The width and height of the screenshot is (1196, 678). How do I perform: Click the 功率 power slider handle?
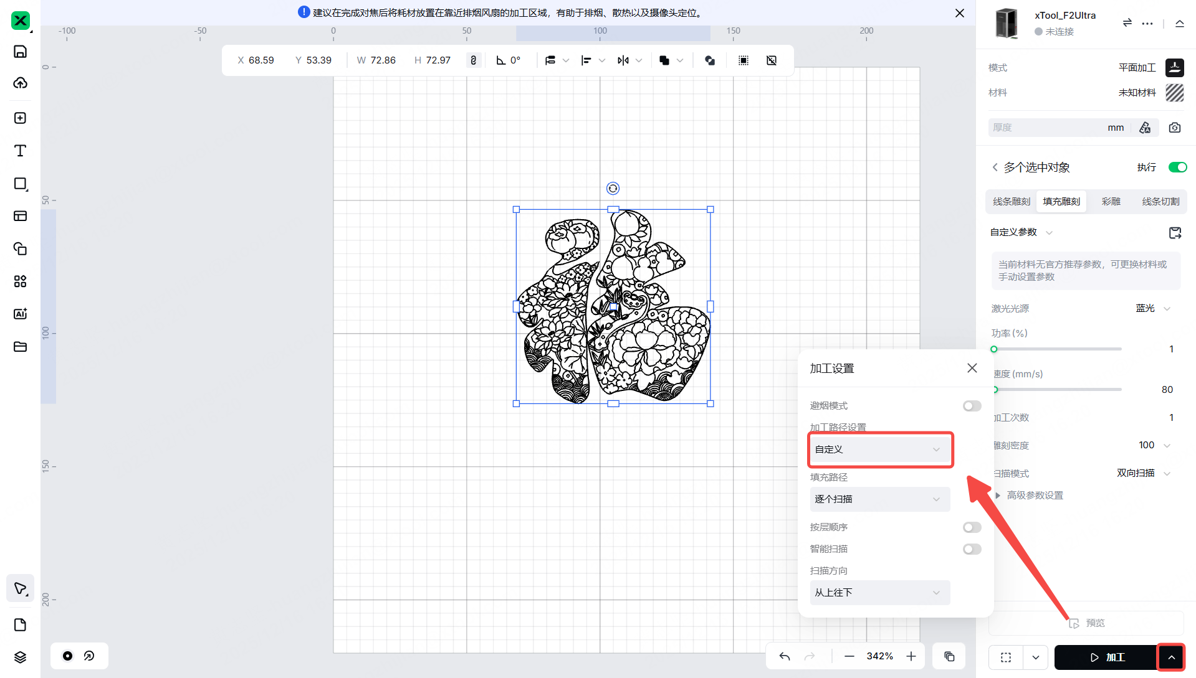pyautogui.click(x=994, y=349)
